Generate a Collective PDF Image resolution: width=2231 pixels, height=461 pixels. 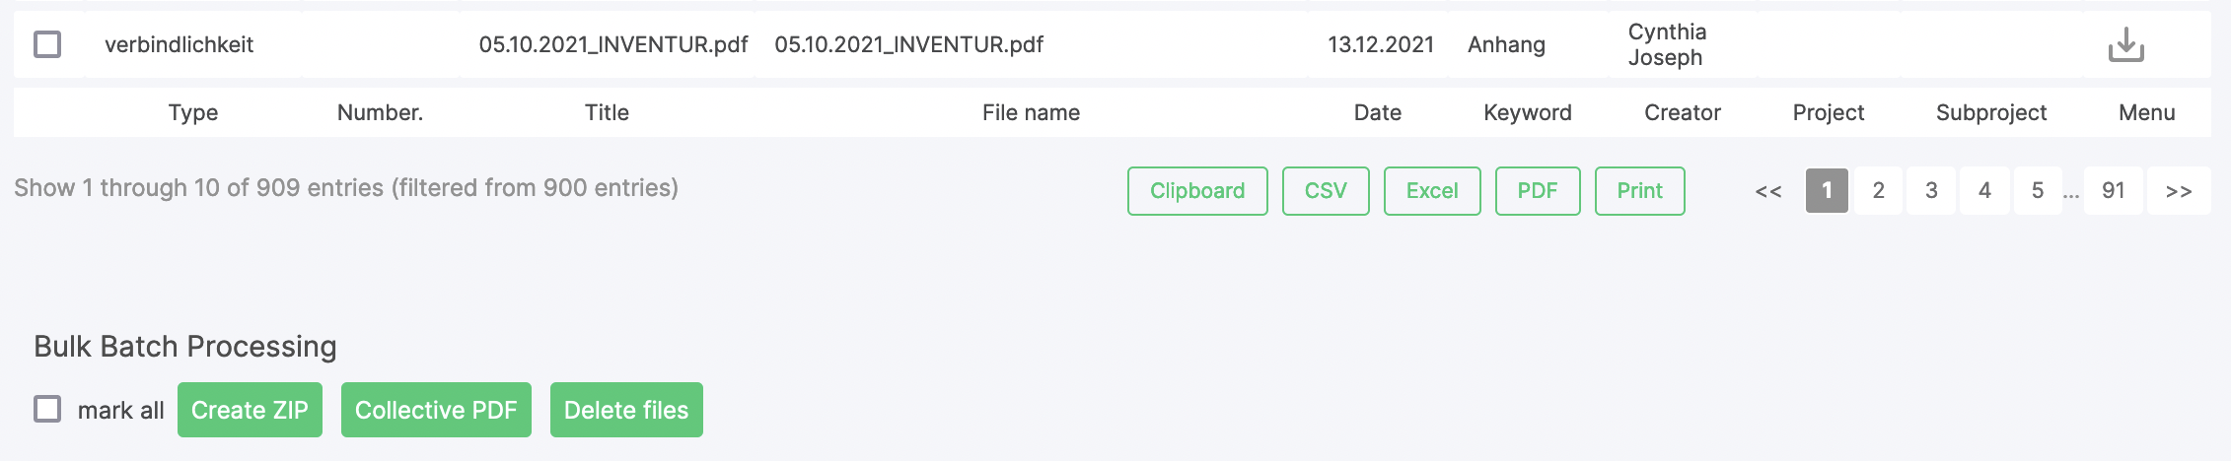coord(436,410)
